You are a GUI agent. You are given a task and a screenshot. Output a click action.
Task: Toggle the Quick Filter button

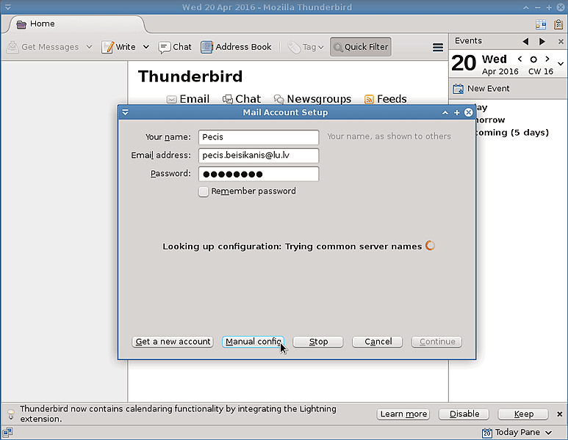pyautogui.click(x=361, y=47)
